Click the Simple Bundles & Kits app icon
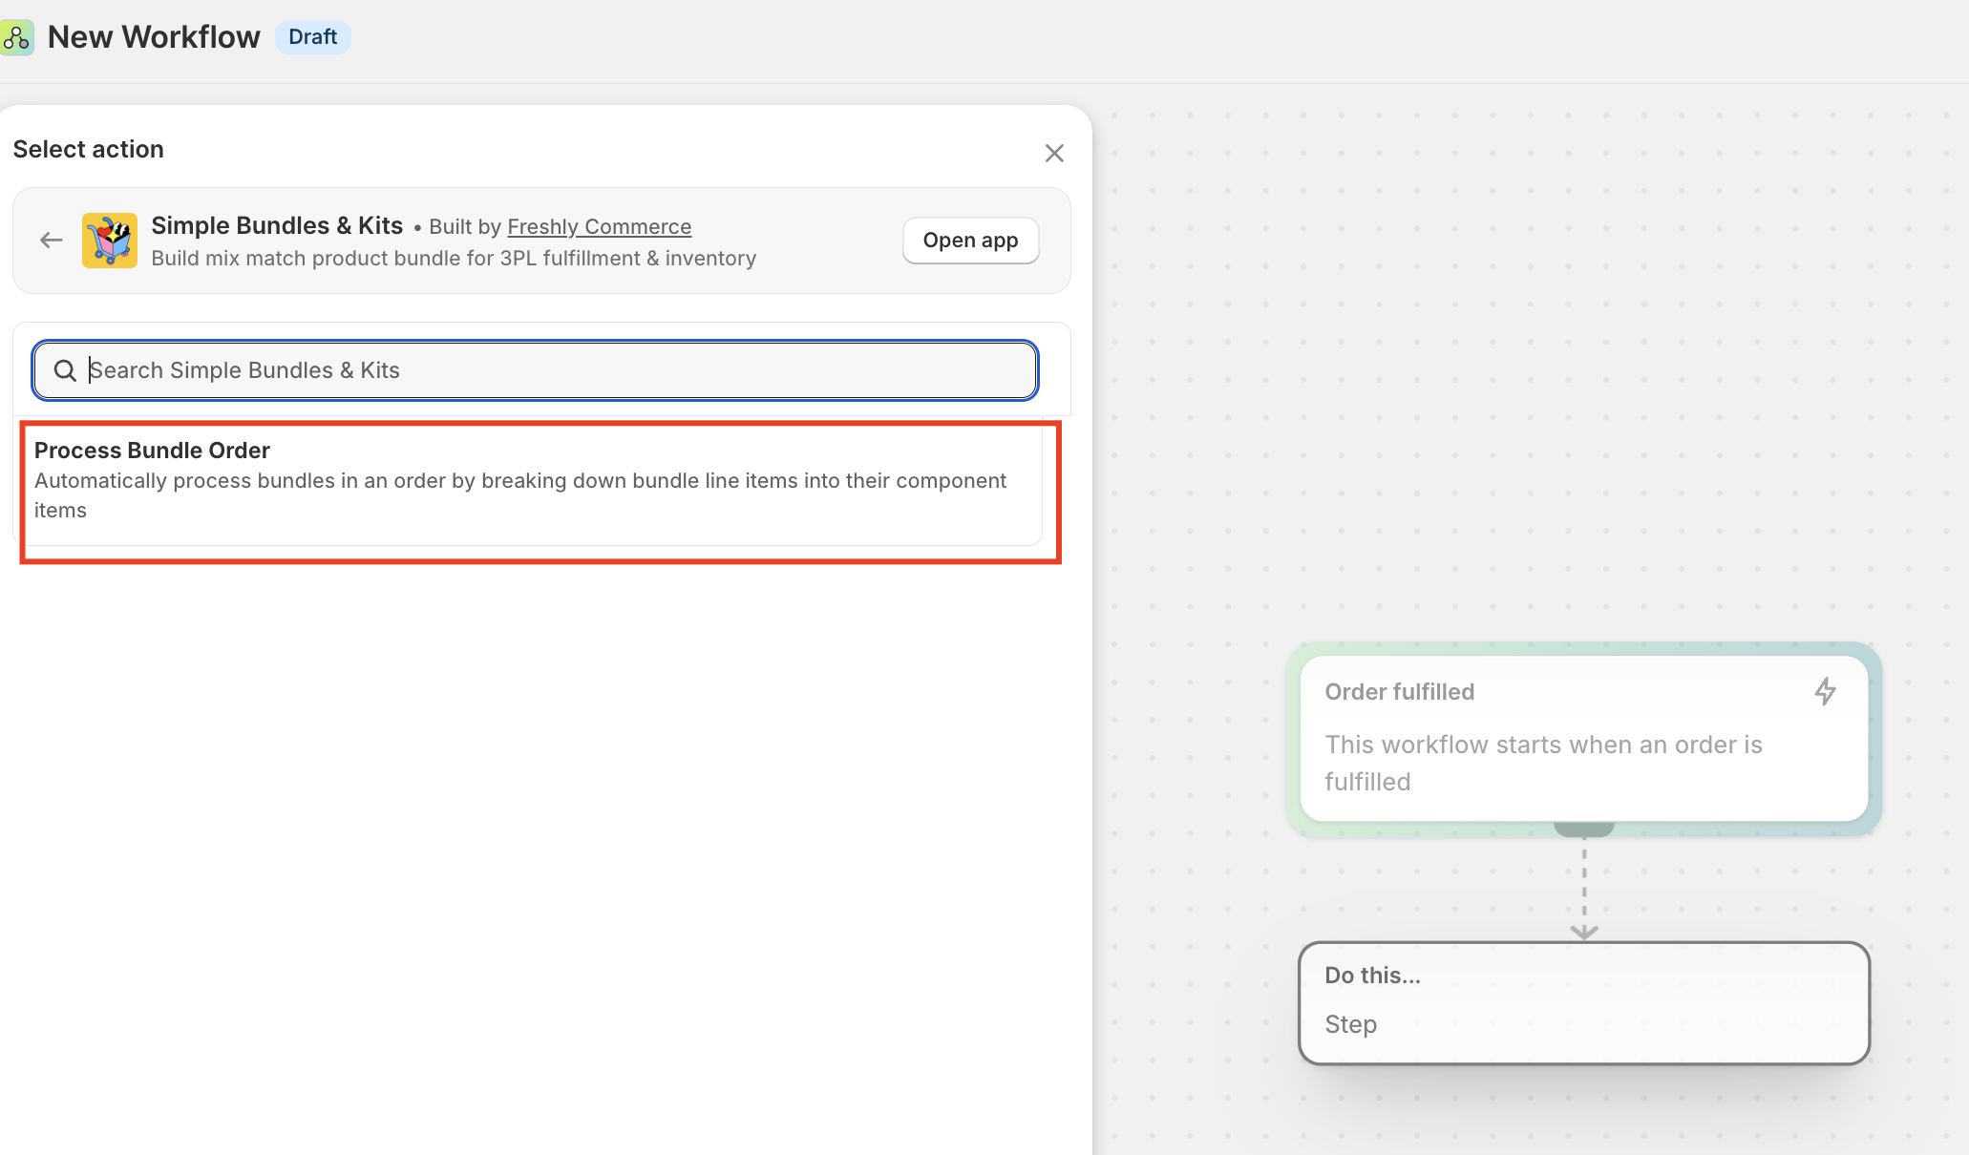The height and width of the screenshot is (1155, 1969). tap(109, 241)
